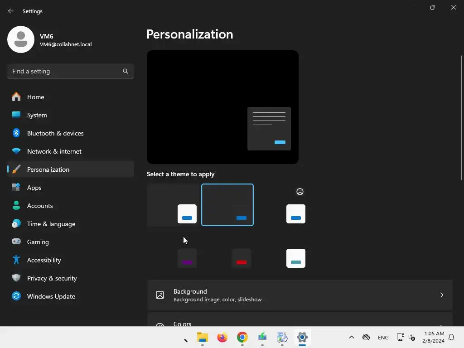Screen dimensions: 464x348
Task: Select the Personalization sidebar item
Action: [x=70, y=169]
